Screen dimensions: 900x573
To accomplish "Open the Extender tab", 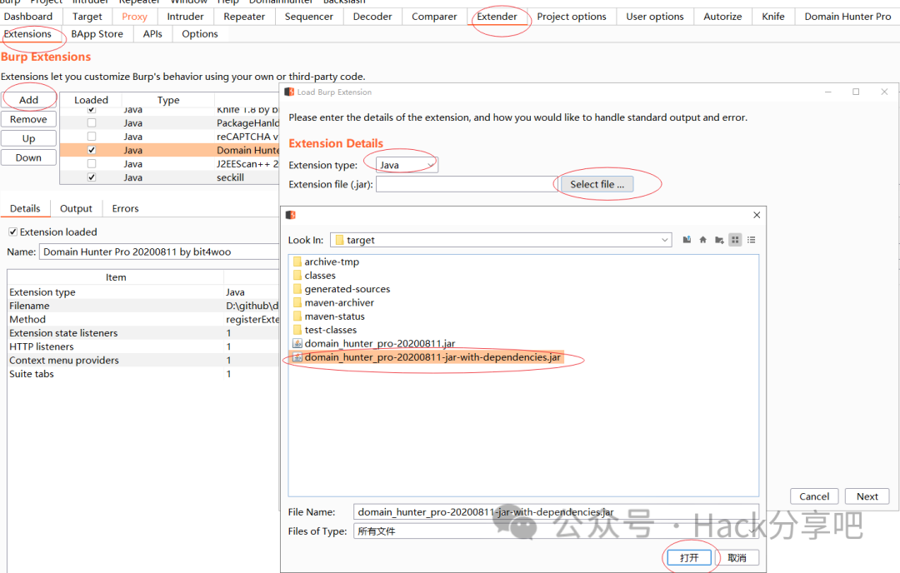I will (x=497, y=17).
